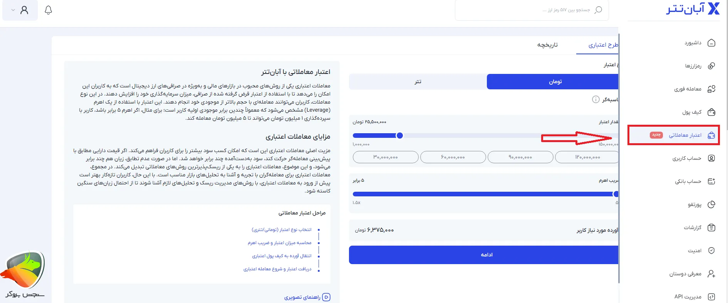Viewport: 728px width, 303px height.
Task: Click step دریافت اعتبار و شروع معامله اعتباری
Action: click(x=277, y=269)
